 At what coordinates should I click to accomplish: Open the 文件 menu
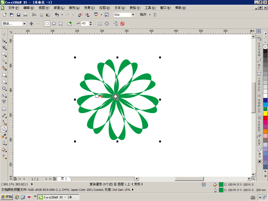pyautogui.click(x=14, y=8)
